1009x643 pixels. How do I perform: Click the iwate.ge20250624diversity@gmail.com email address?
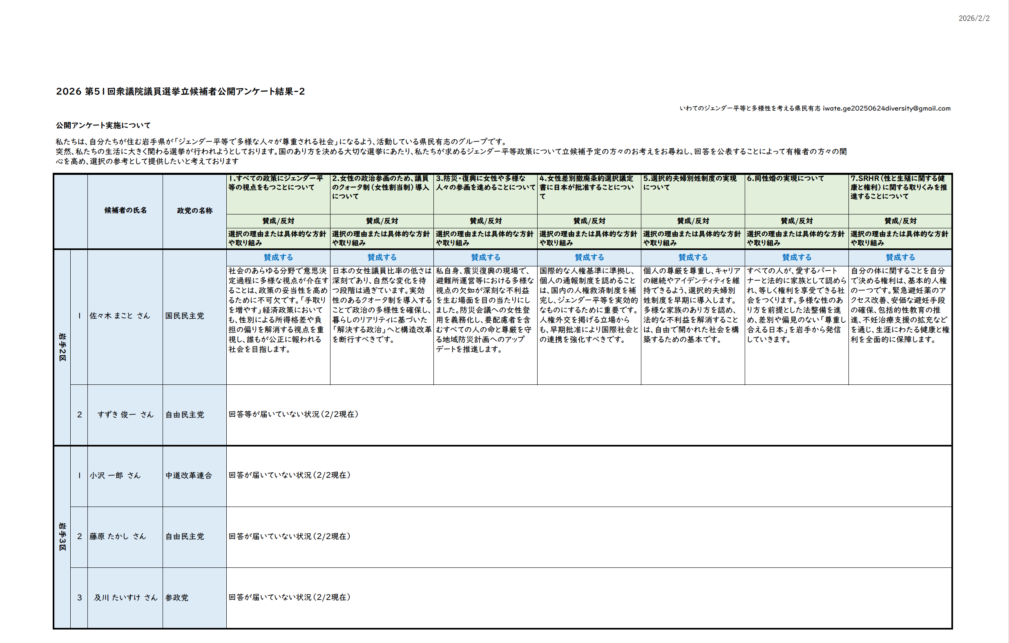coord(886,108)
